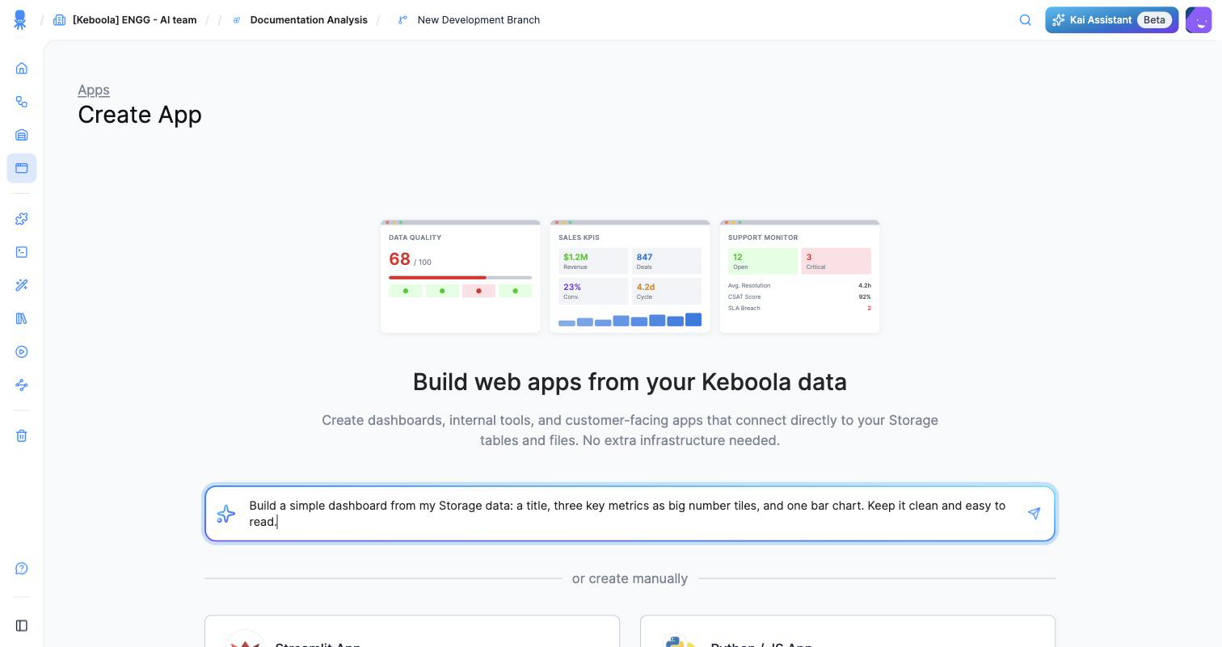This screenshot has height=647, width=1222.
Task: Collapse the sidebar panel toggle icon
Action: click(22, 626)
